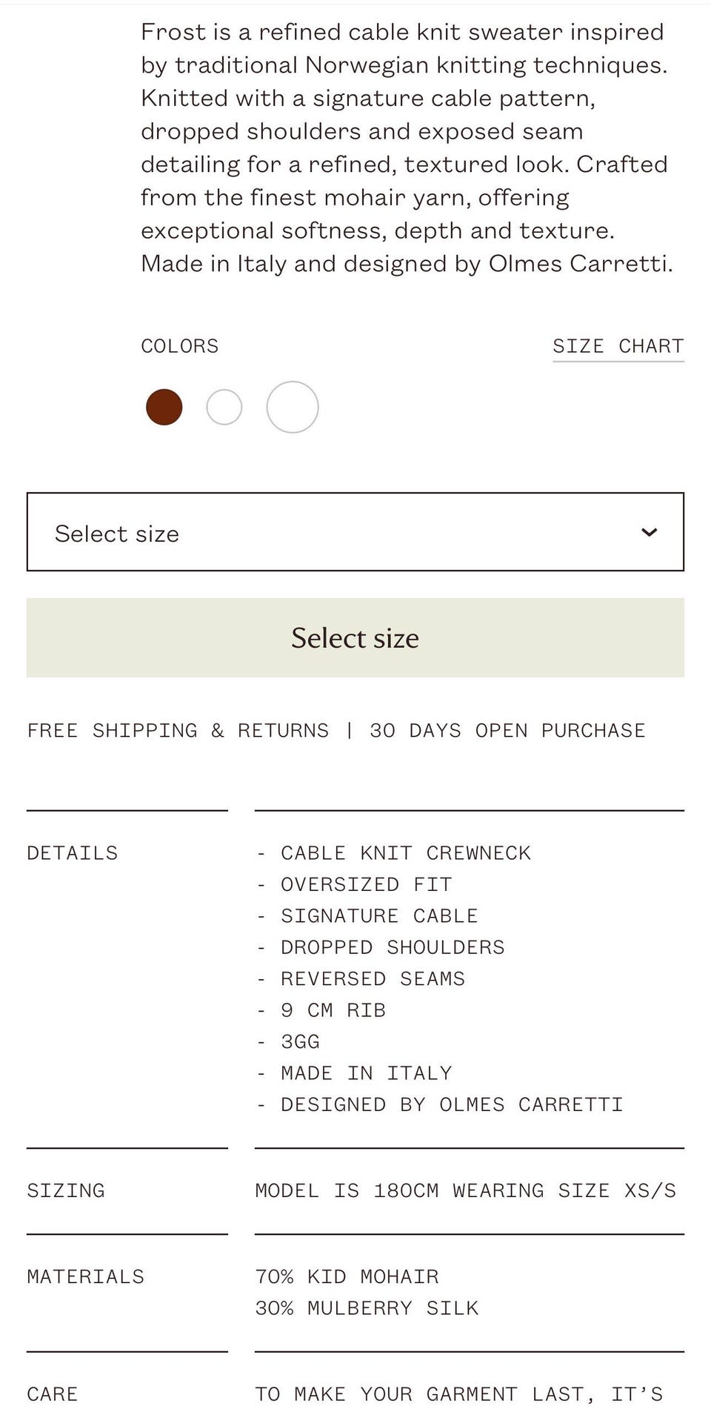
Task: Click Free Shipping & Returns text
Action: click(x=178, y=731)
